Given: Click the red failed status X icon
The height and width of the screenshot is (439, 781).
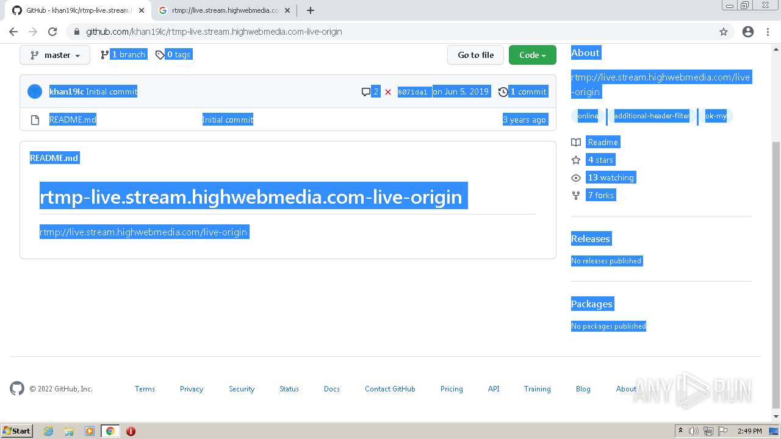Looking at the screenshot, I should [388, 92].
